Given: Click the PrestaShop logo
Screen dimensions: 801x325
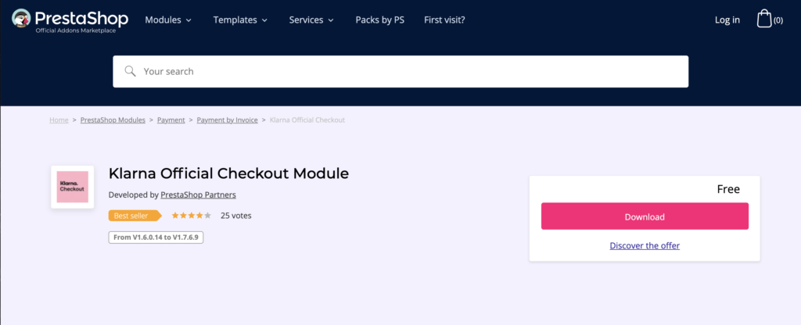Looking at the screenshot, I should point(70,20).
